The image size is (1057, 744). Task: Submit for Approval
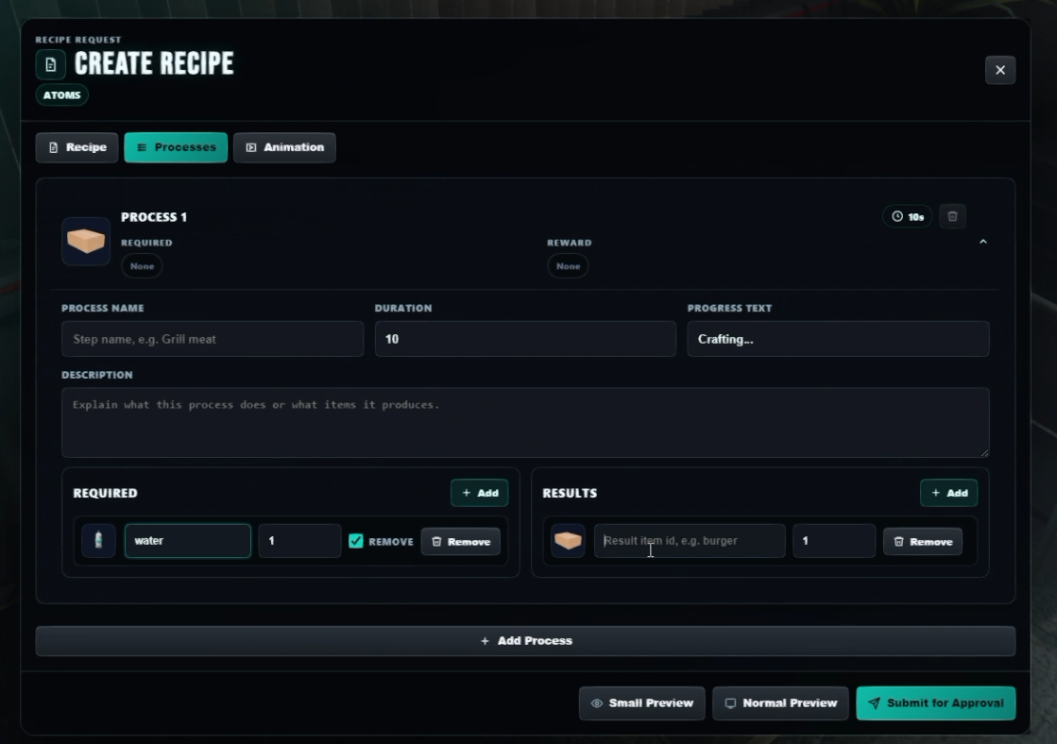(x=936, y=702)
